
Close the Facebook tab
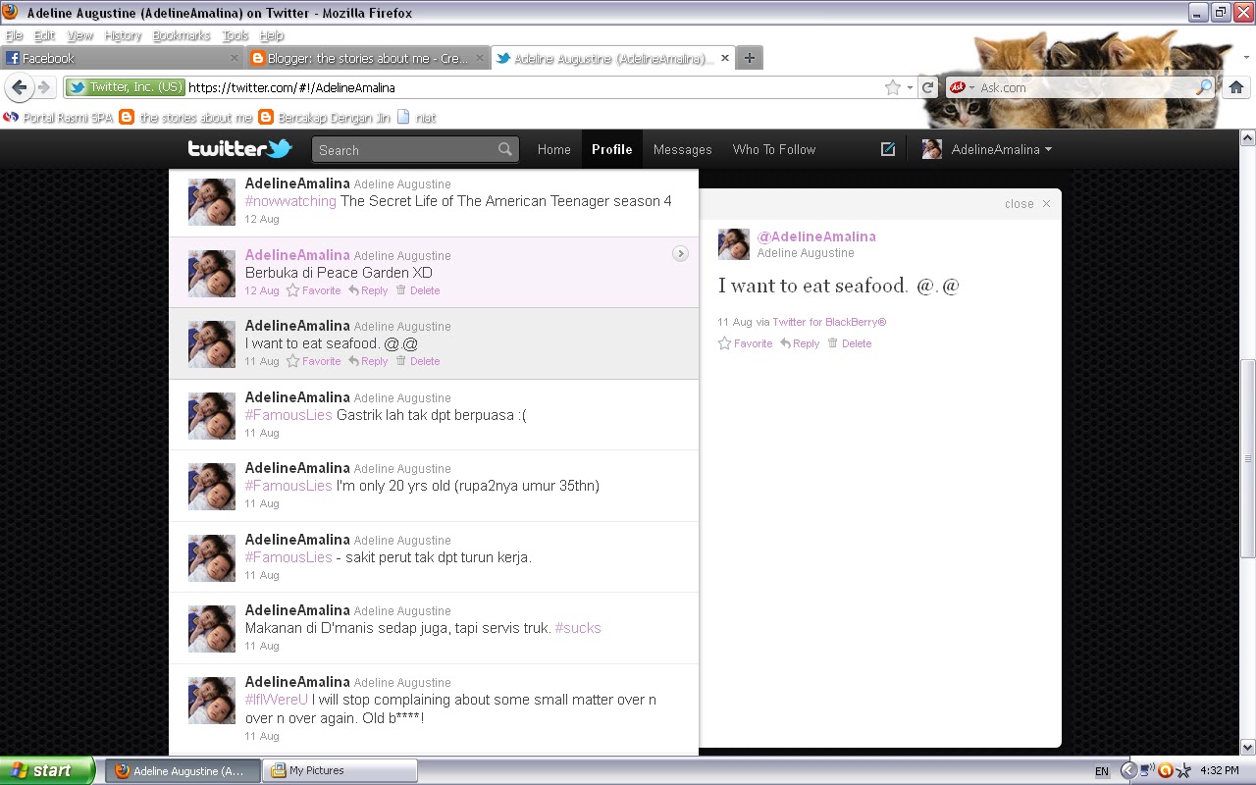tap(235, 58)
